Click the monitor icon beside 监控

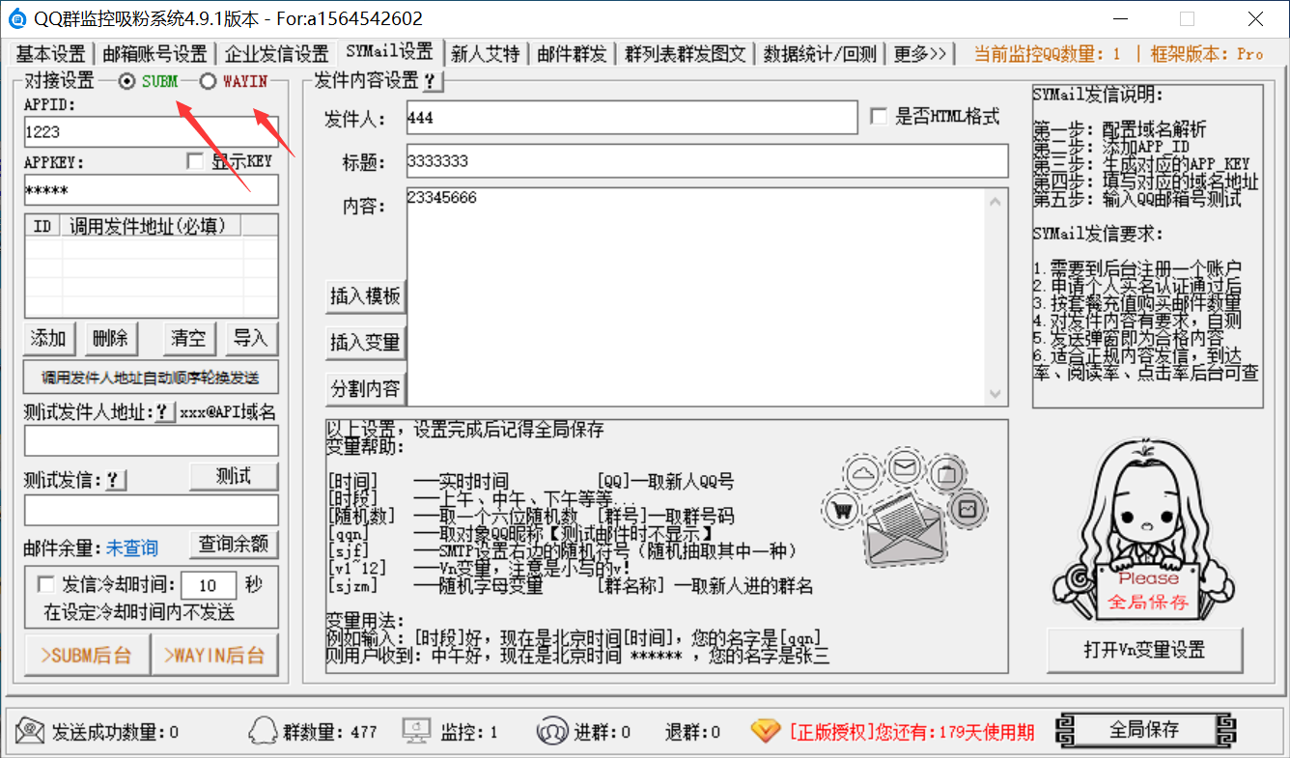[415, 731]
